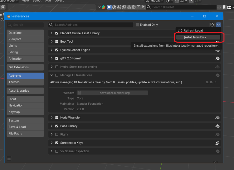The height and width of the screenshot is (170, 234).
Task: Click the magnifier icon in Blendkit search
Action: coord(149,7)
